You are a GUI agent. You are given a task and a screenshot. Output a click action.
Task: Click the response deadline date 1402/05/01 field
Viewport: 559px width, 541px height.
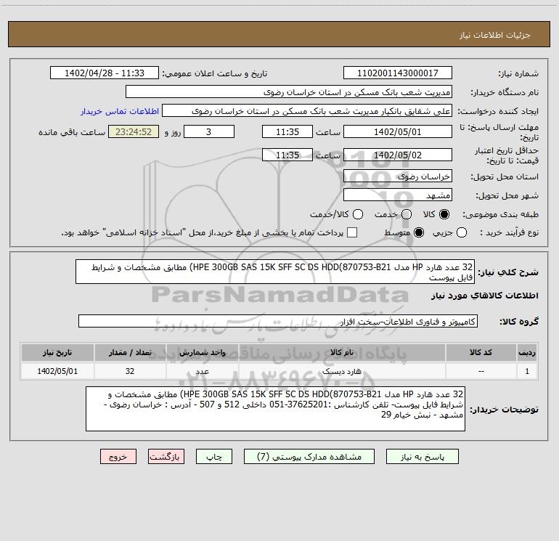(x=398, y=131)
